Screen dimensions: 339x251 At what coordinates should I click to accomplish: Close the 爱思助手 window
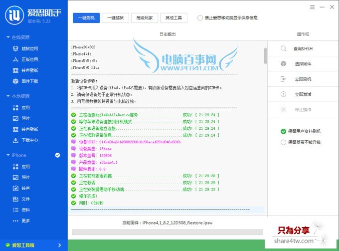coord(332,7)
